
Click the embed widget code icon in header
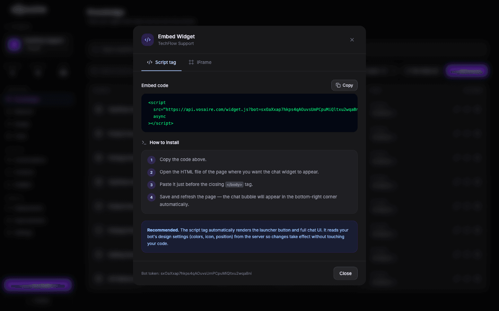pyautogui.click(x=148, y=40)
